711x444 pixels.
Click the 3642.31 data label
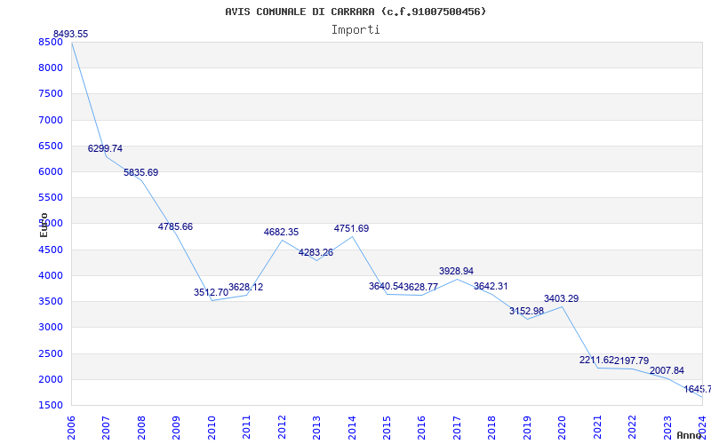(491, 286)
